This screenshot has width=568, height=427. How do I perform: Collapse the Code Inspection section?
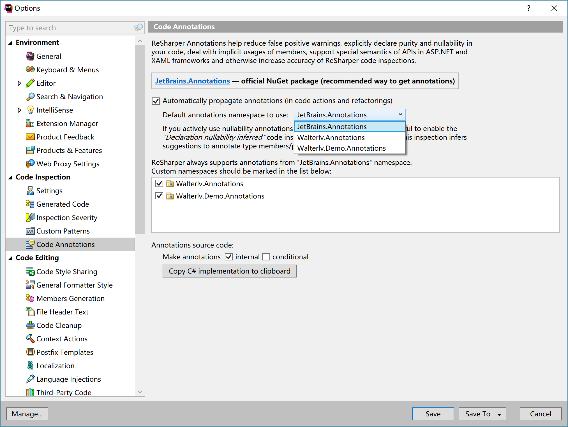[x=11, y=177]
